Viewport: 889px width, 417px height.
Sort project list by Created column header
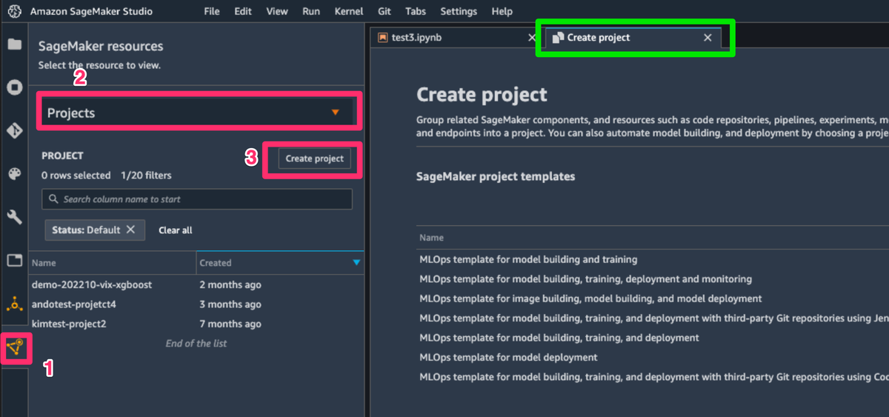tap(280, 263)
